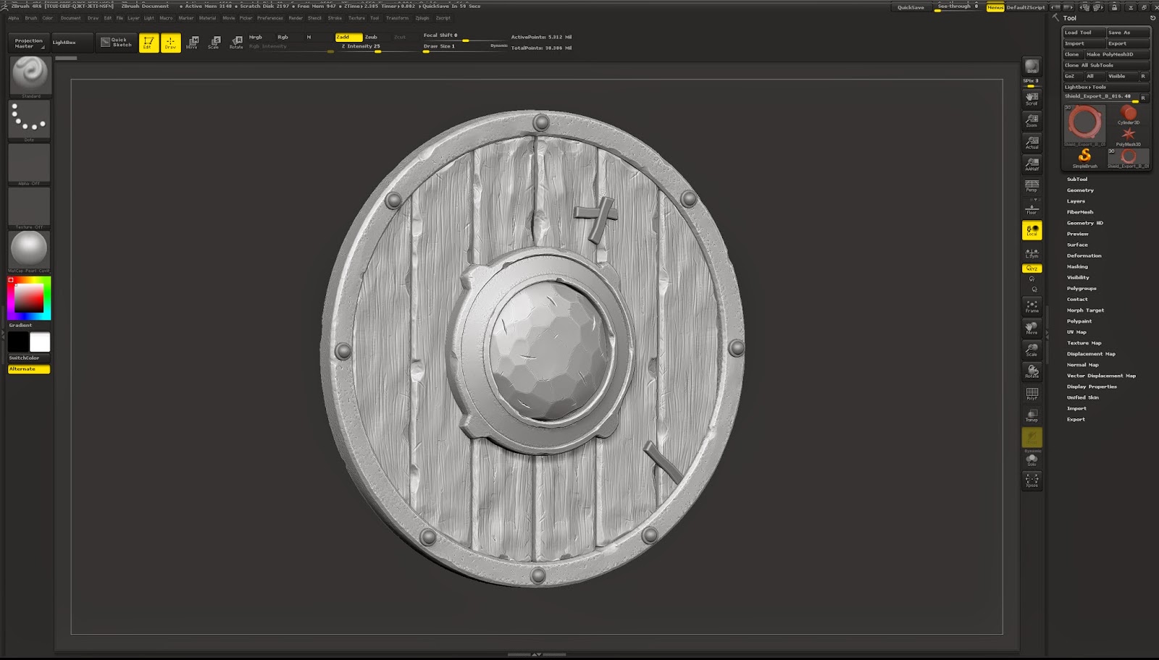Pick a color from the Gradient color picker
Image resolution: width=1159 pixels, height=660 pixels.
tap(29, 298)
